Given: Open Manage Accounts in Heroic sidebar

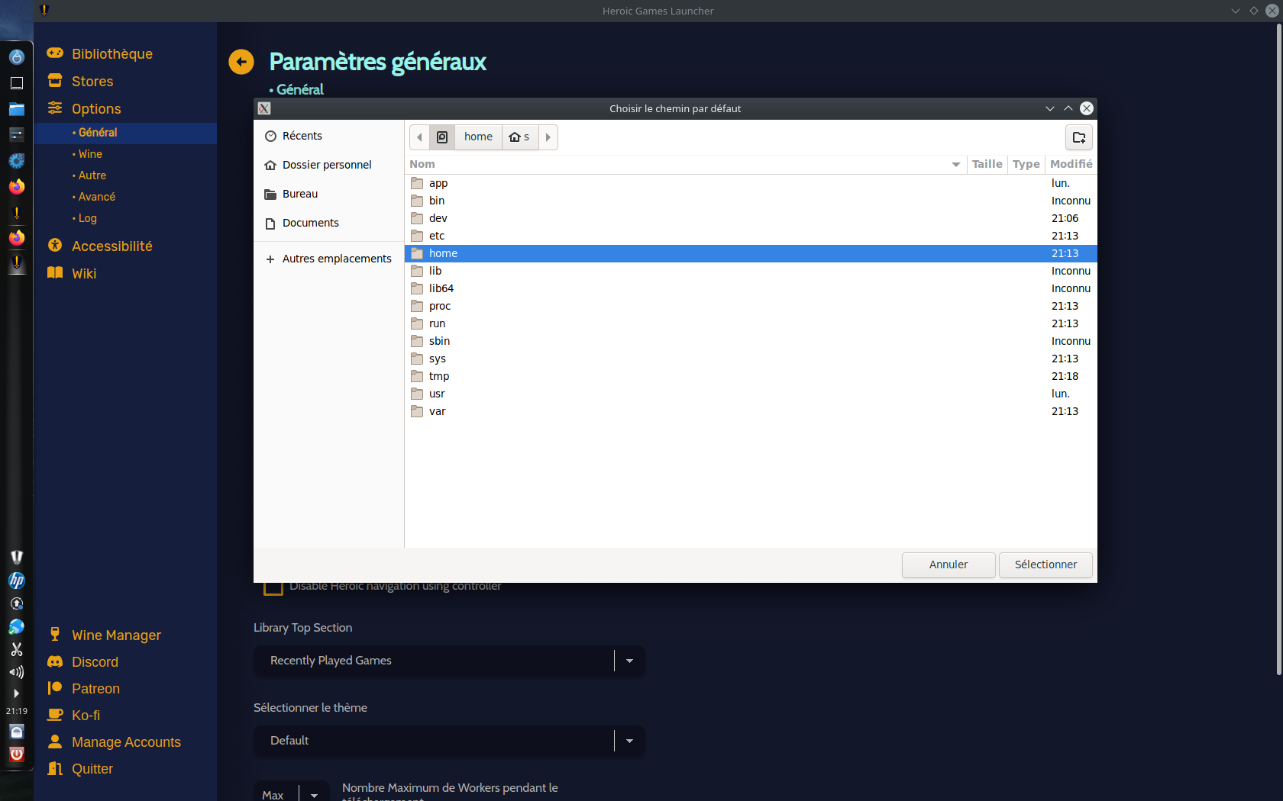Looking at the screenshot, I should click(x=114, y=742).
